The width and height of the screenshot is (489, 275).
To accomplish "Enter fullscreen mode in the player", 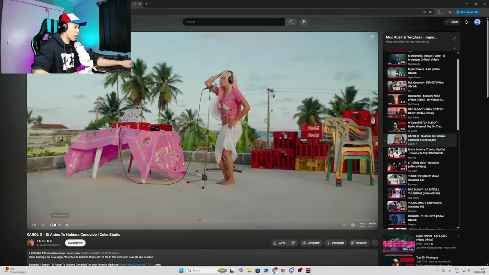I will [x=371, y=225].
